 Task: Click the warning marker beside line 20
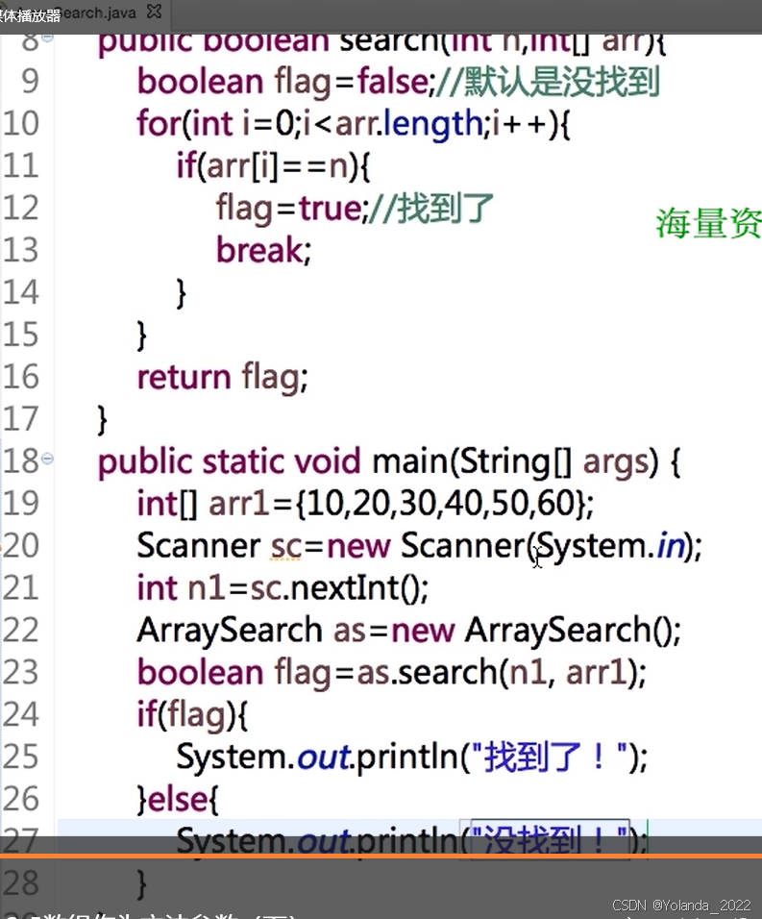click(1, 546)
